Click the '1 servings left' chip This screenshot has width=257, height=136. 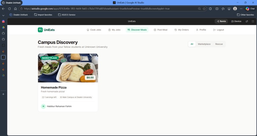pos(49,97)
